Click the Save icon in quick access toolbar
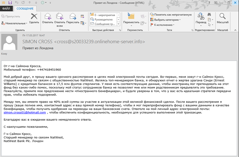This screenshot has width=239, height=157. tap(10, 3)
